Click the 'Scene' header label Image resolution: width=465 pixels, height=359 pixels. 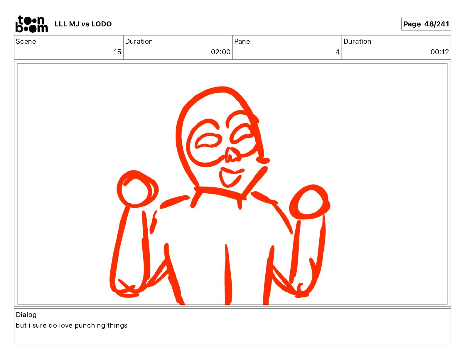[26, 41]
